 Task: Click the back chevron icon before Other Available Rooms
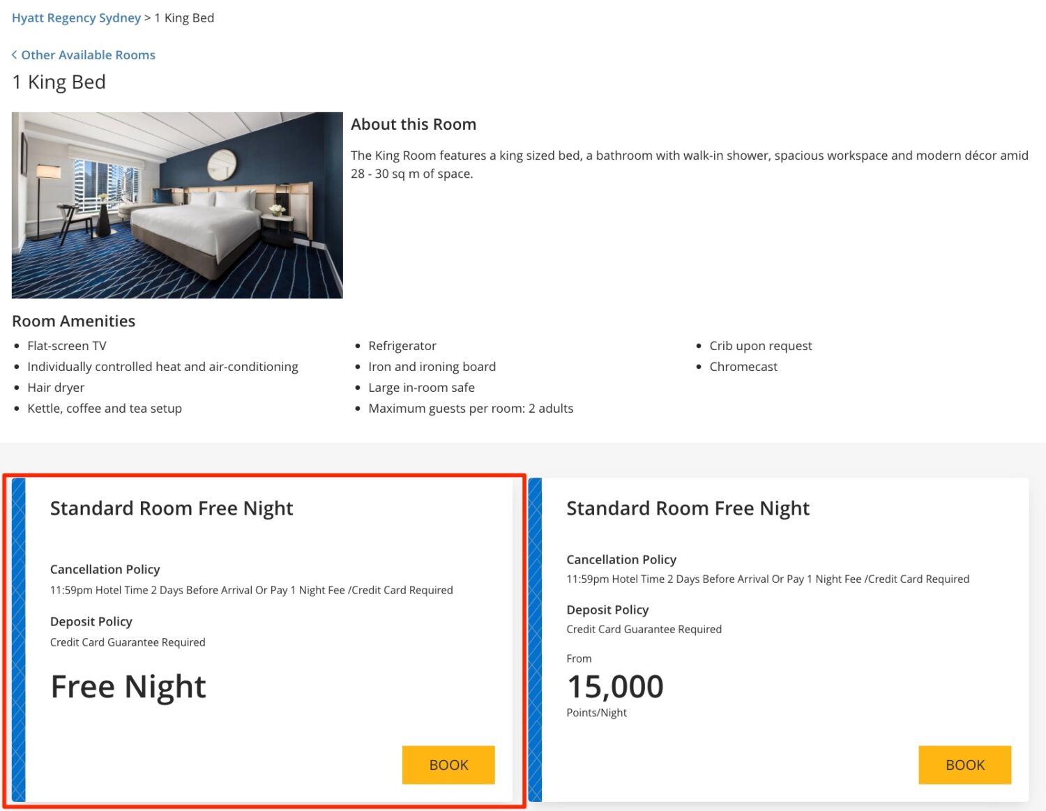pos(14,54)
